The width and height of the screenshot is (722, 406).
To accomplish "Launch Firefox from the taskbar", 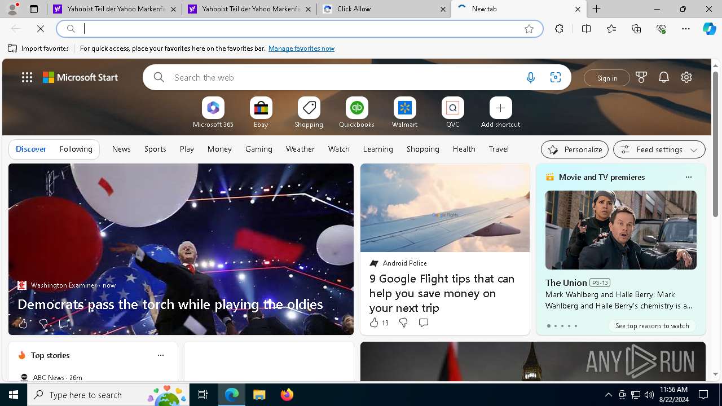I will 287,395.
